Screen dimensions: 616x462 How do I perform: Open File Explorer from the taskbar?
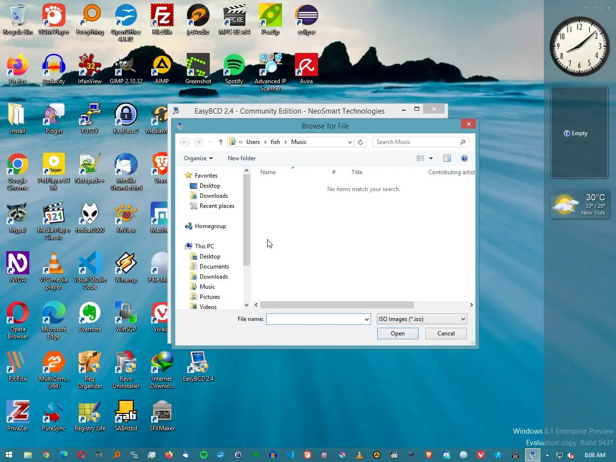(x=27, y=455)
